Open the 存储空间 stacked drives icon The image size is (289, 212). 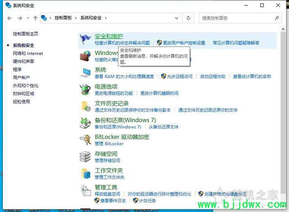click(85, 157)
